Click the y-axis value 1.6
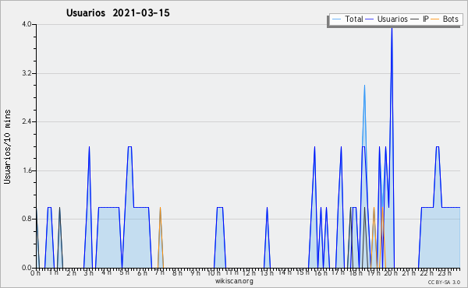The image size is (468, 288). point(27,170)
